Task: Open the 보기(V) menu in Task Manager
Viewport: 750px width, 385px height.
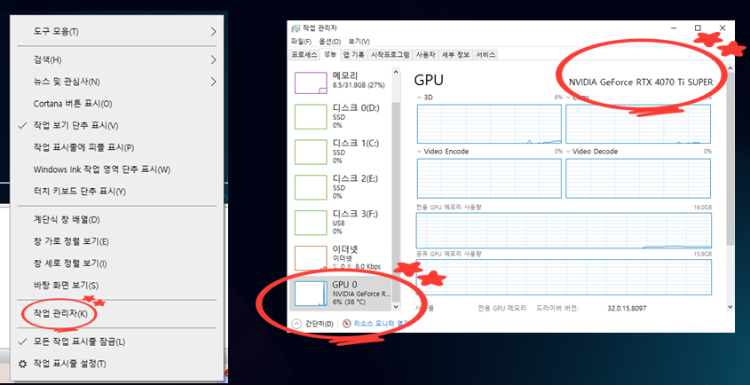Action: tap(359, 42)
